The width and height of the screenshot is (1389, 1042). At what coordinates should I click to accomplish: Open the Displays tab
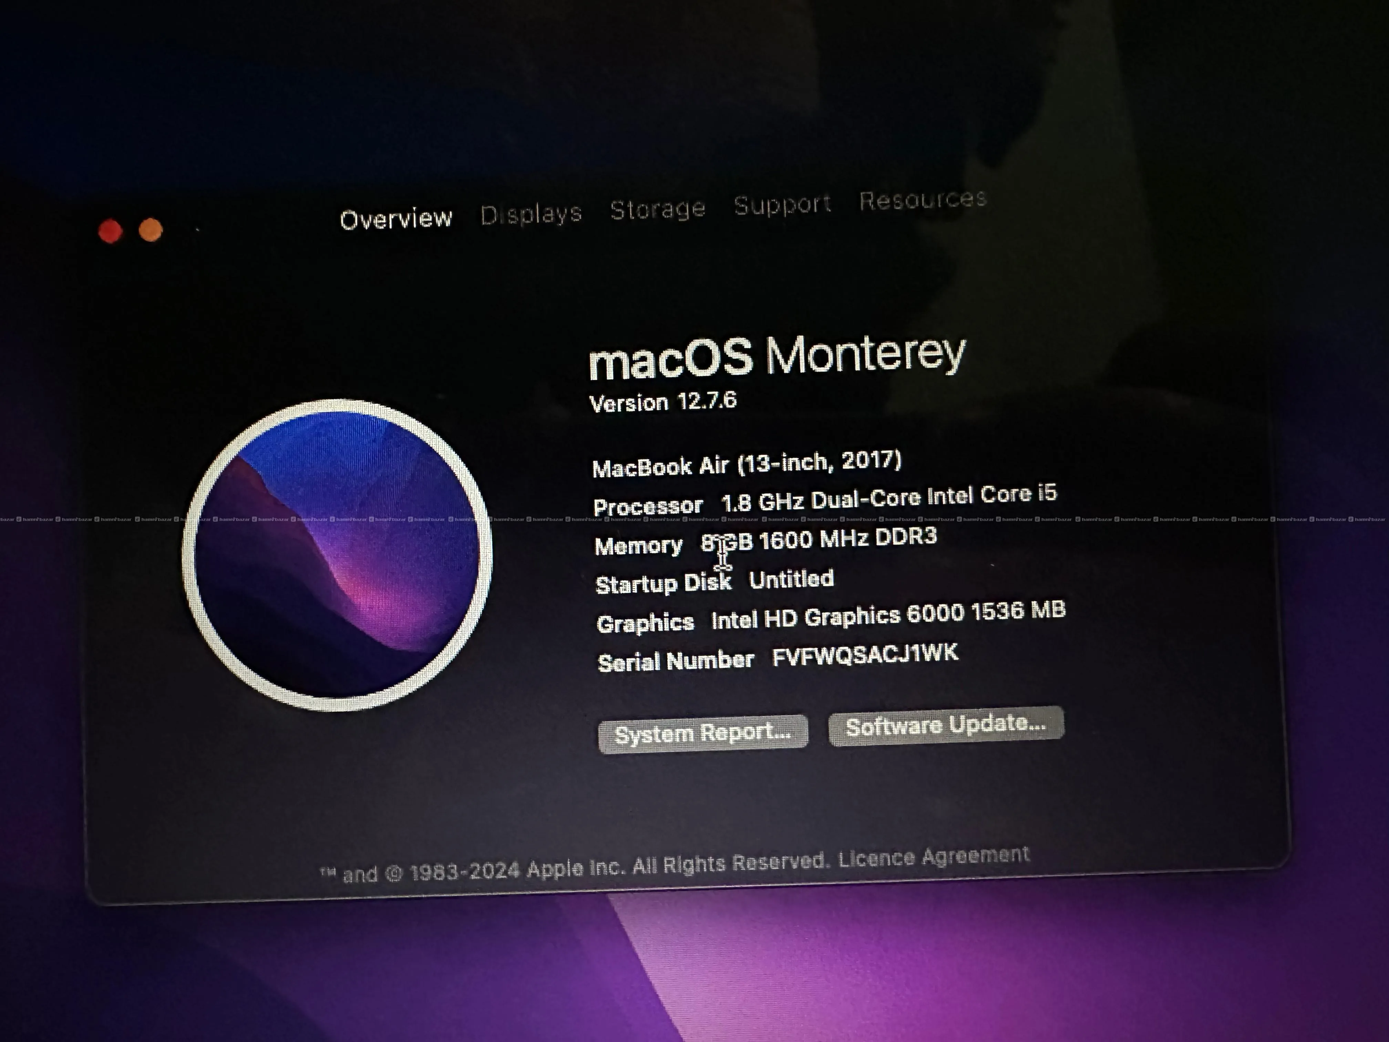531,214
